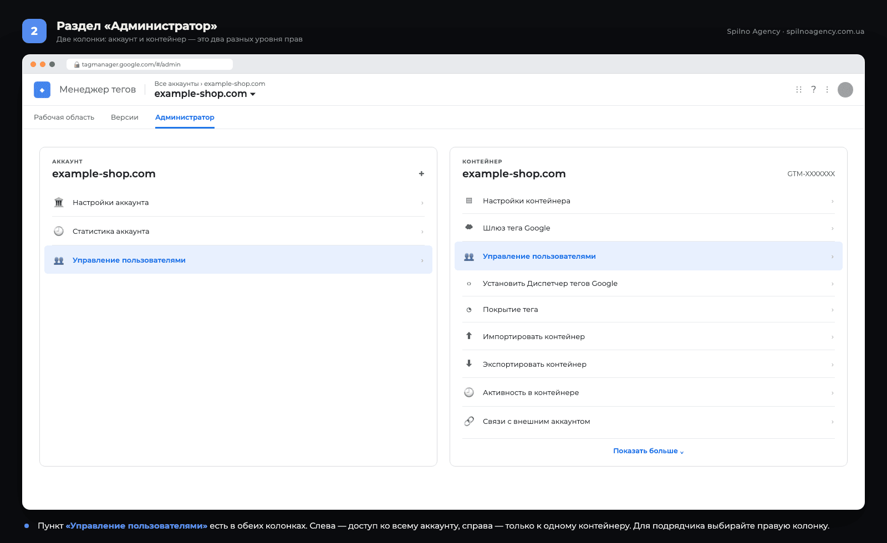Click the GTM-XXXXXXX container ID
Image resolution: width=887 pixels, height=543 pixels.
[x=811, y=174]
